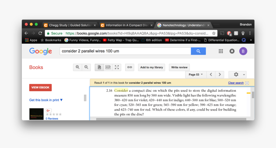The width and height of the screenshot is (276, 148).
Task: Click the book cover thumbnail
Action: [x=37, y=114]
